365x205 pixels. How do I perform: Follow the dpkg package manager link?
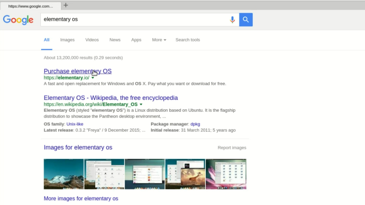(195, 124)
